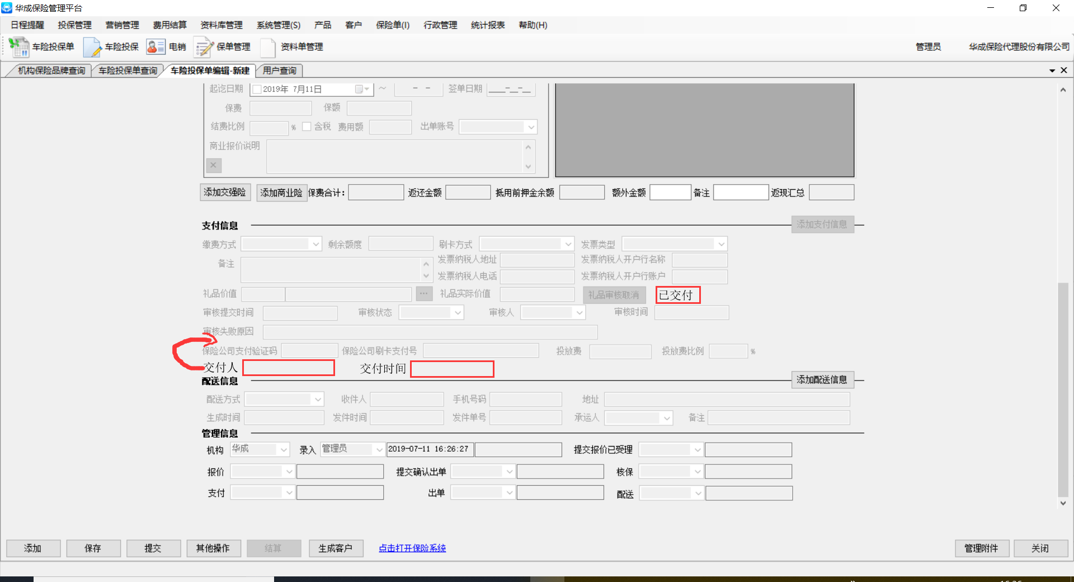Click the 管理员 user label in toolbar
The width and height of the screenshot is (1074, 582).
click(928, 47)
